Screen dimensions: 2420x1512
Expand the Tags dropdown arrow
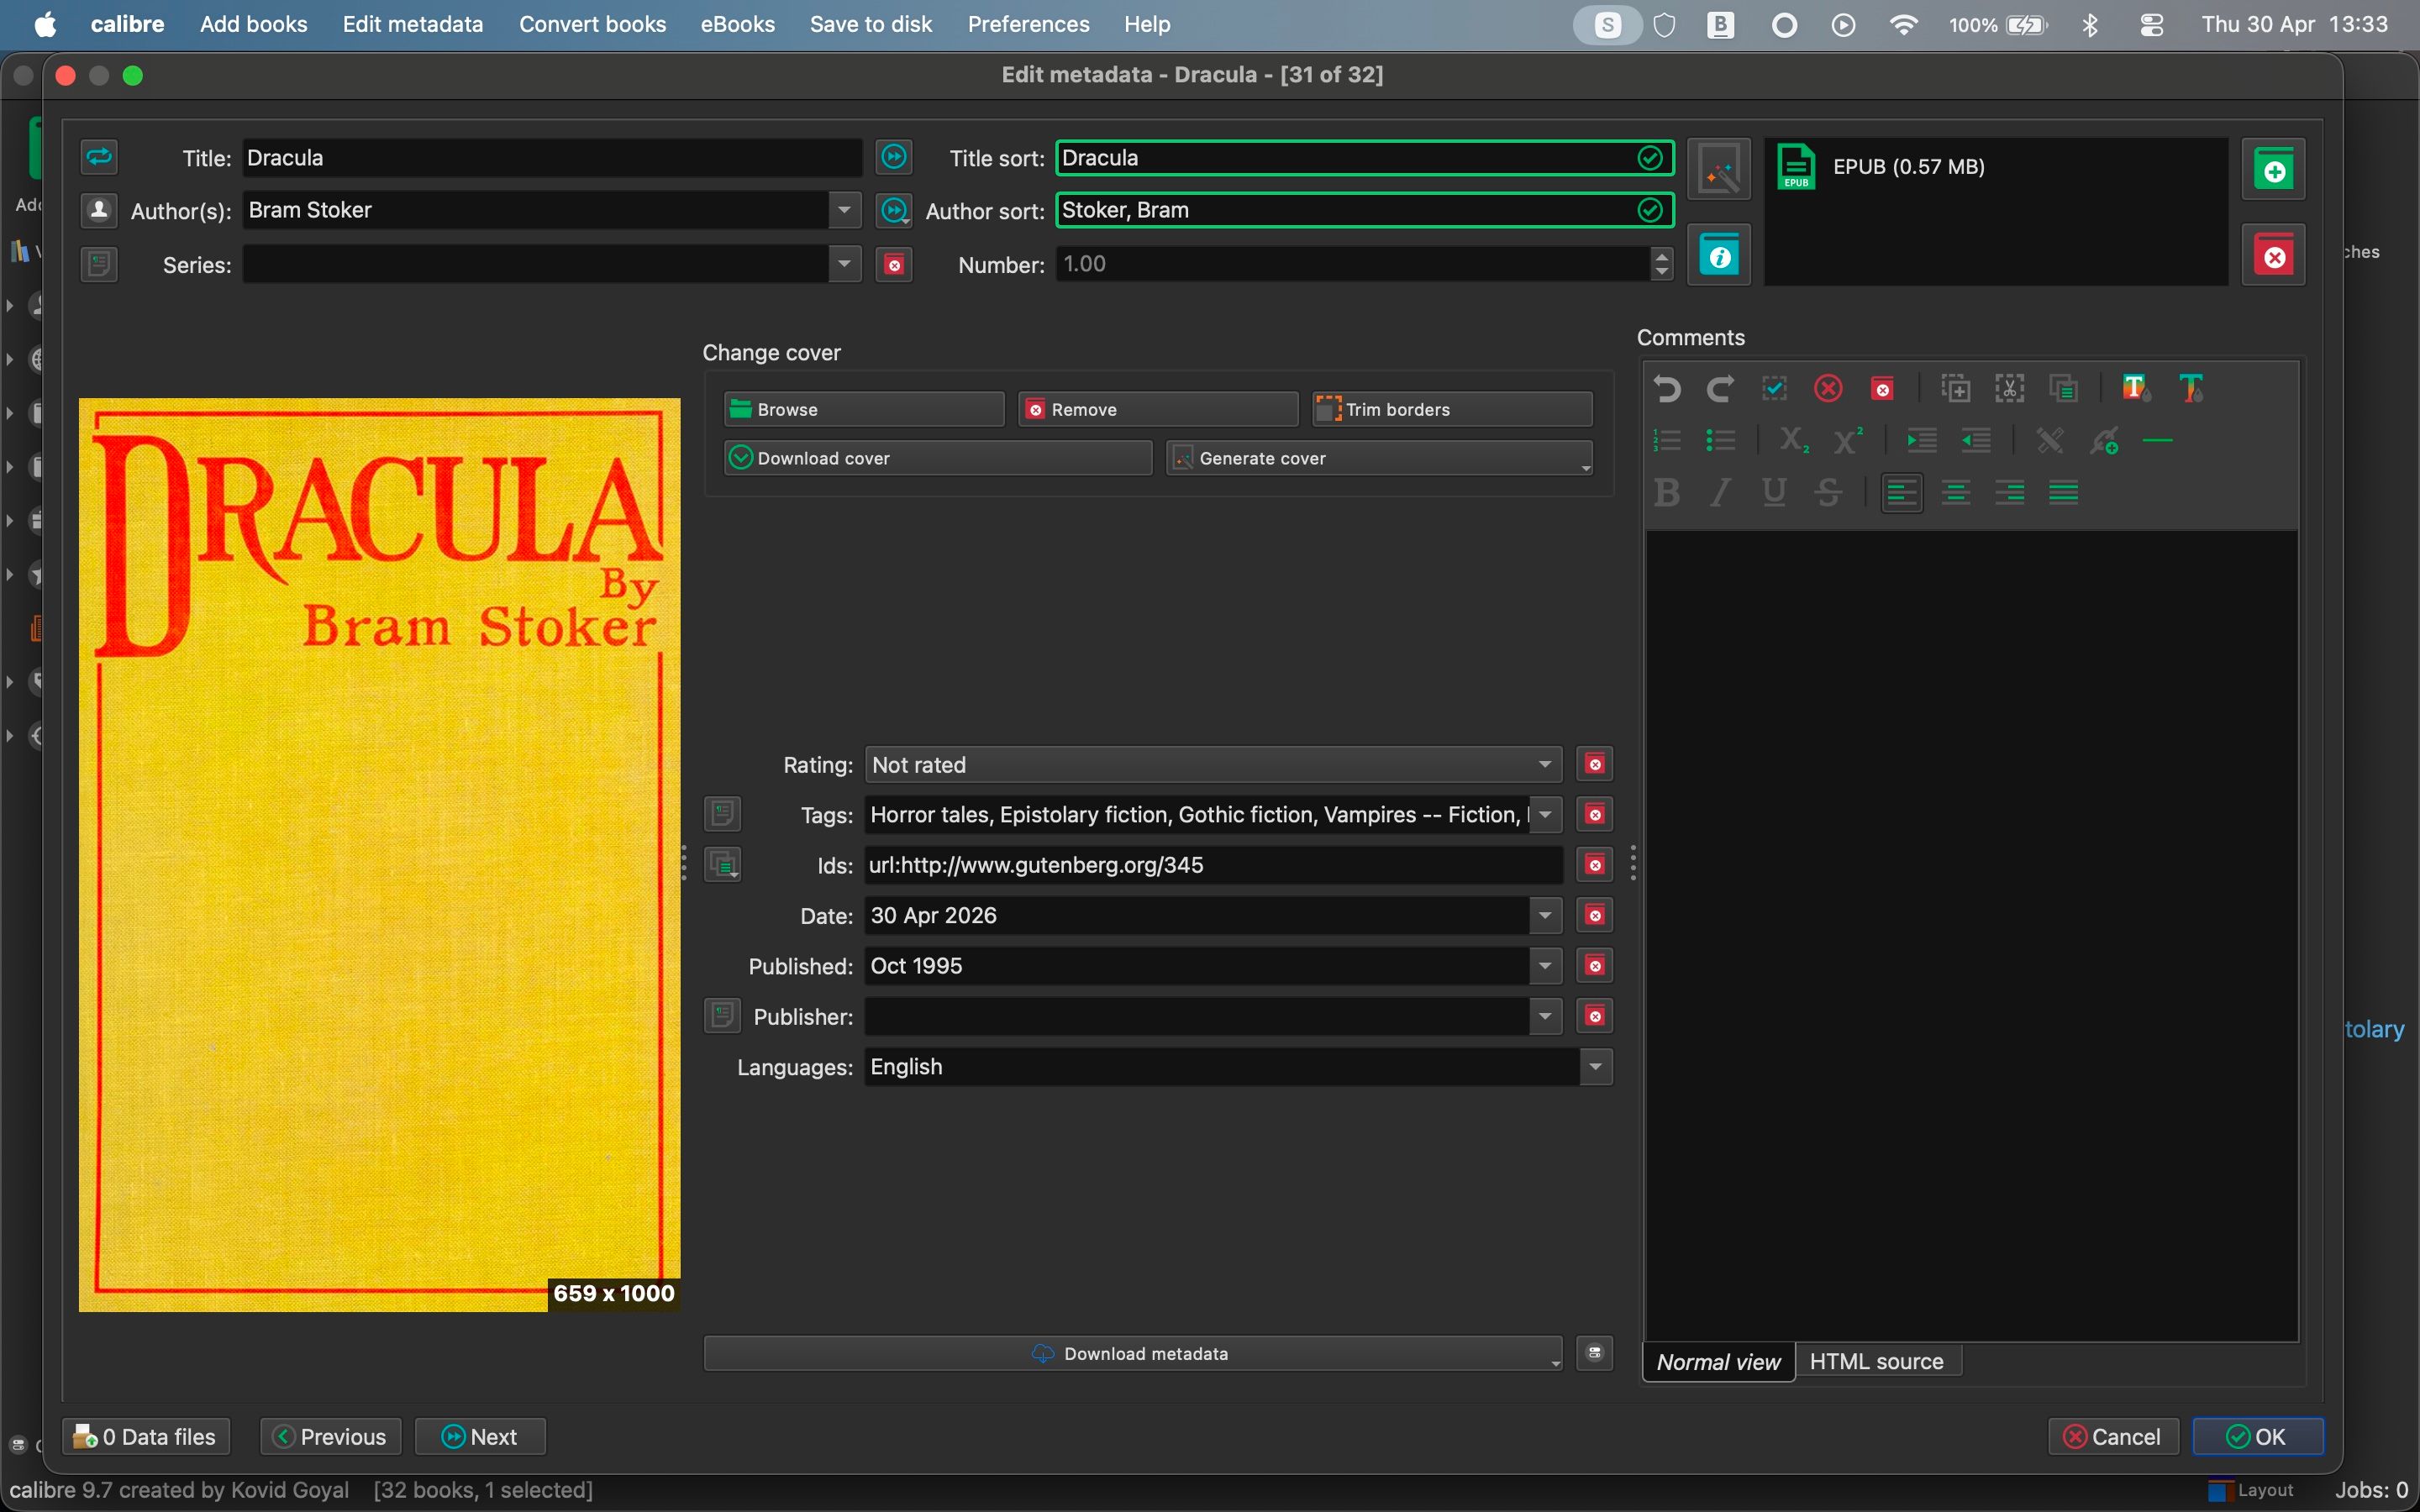[x=1545, y=814]
